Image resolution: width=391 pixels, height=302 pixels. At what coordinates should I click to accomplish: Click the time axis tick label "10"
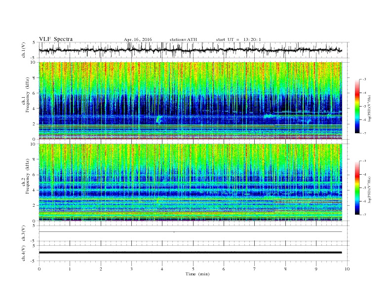(347, 269)
